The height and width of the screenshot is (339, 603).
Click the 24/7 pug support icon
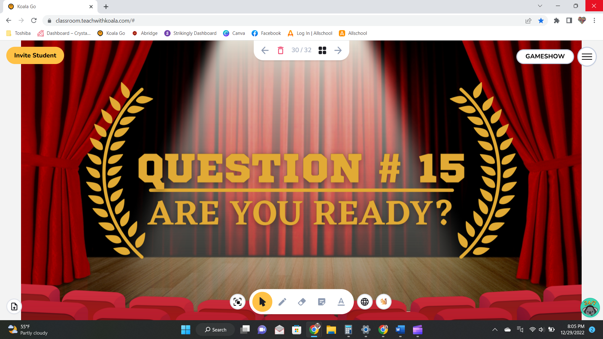(x=591, y=308)
